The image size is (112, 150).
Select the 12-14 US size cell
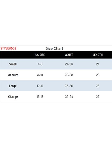point(40,86)
